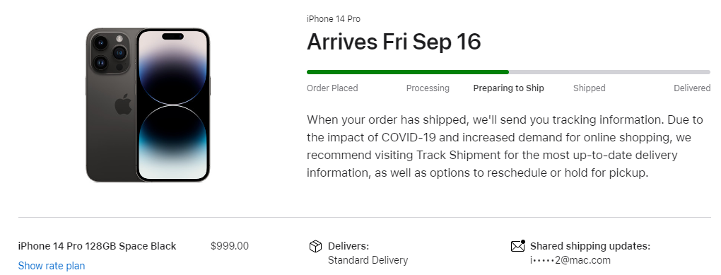Click the shared shipping updates envelope icon

point(518,246)
